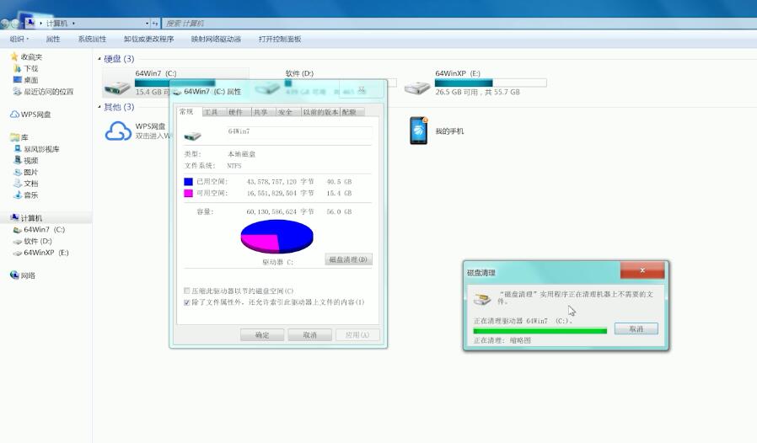Open the 组织 dropdown menu
757x443 pixels.
tap(19, 39)
